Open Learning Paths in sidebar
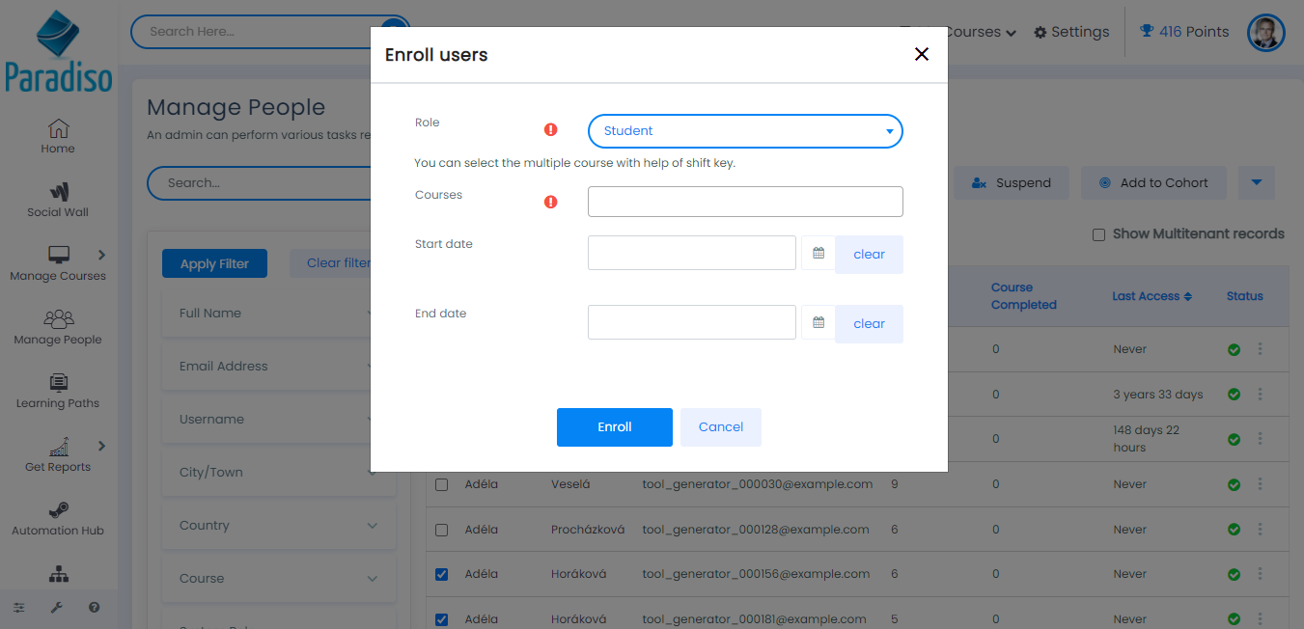Viewport: 1304px width, 629px height. coord(58,391)
